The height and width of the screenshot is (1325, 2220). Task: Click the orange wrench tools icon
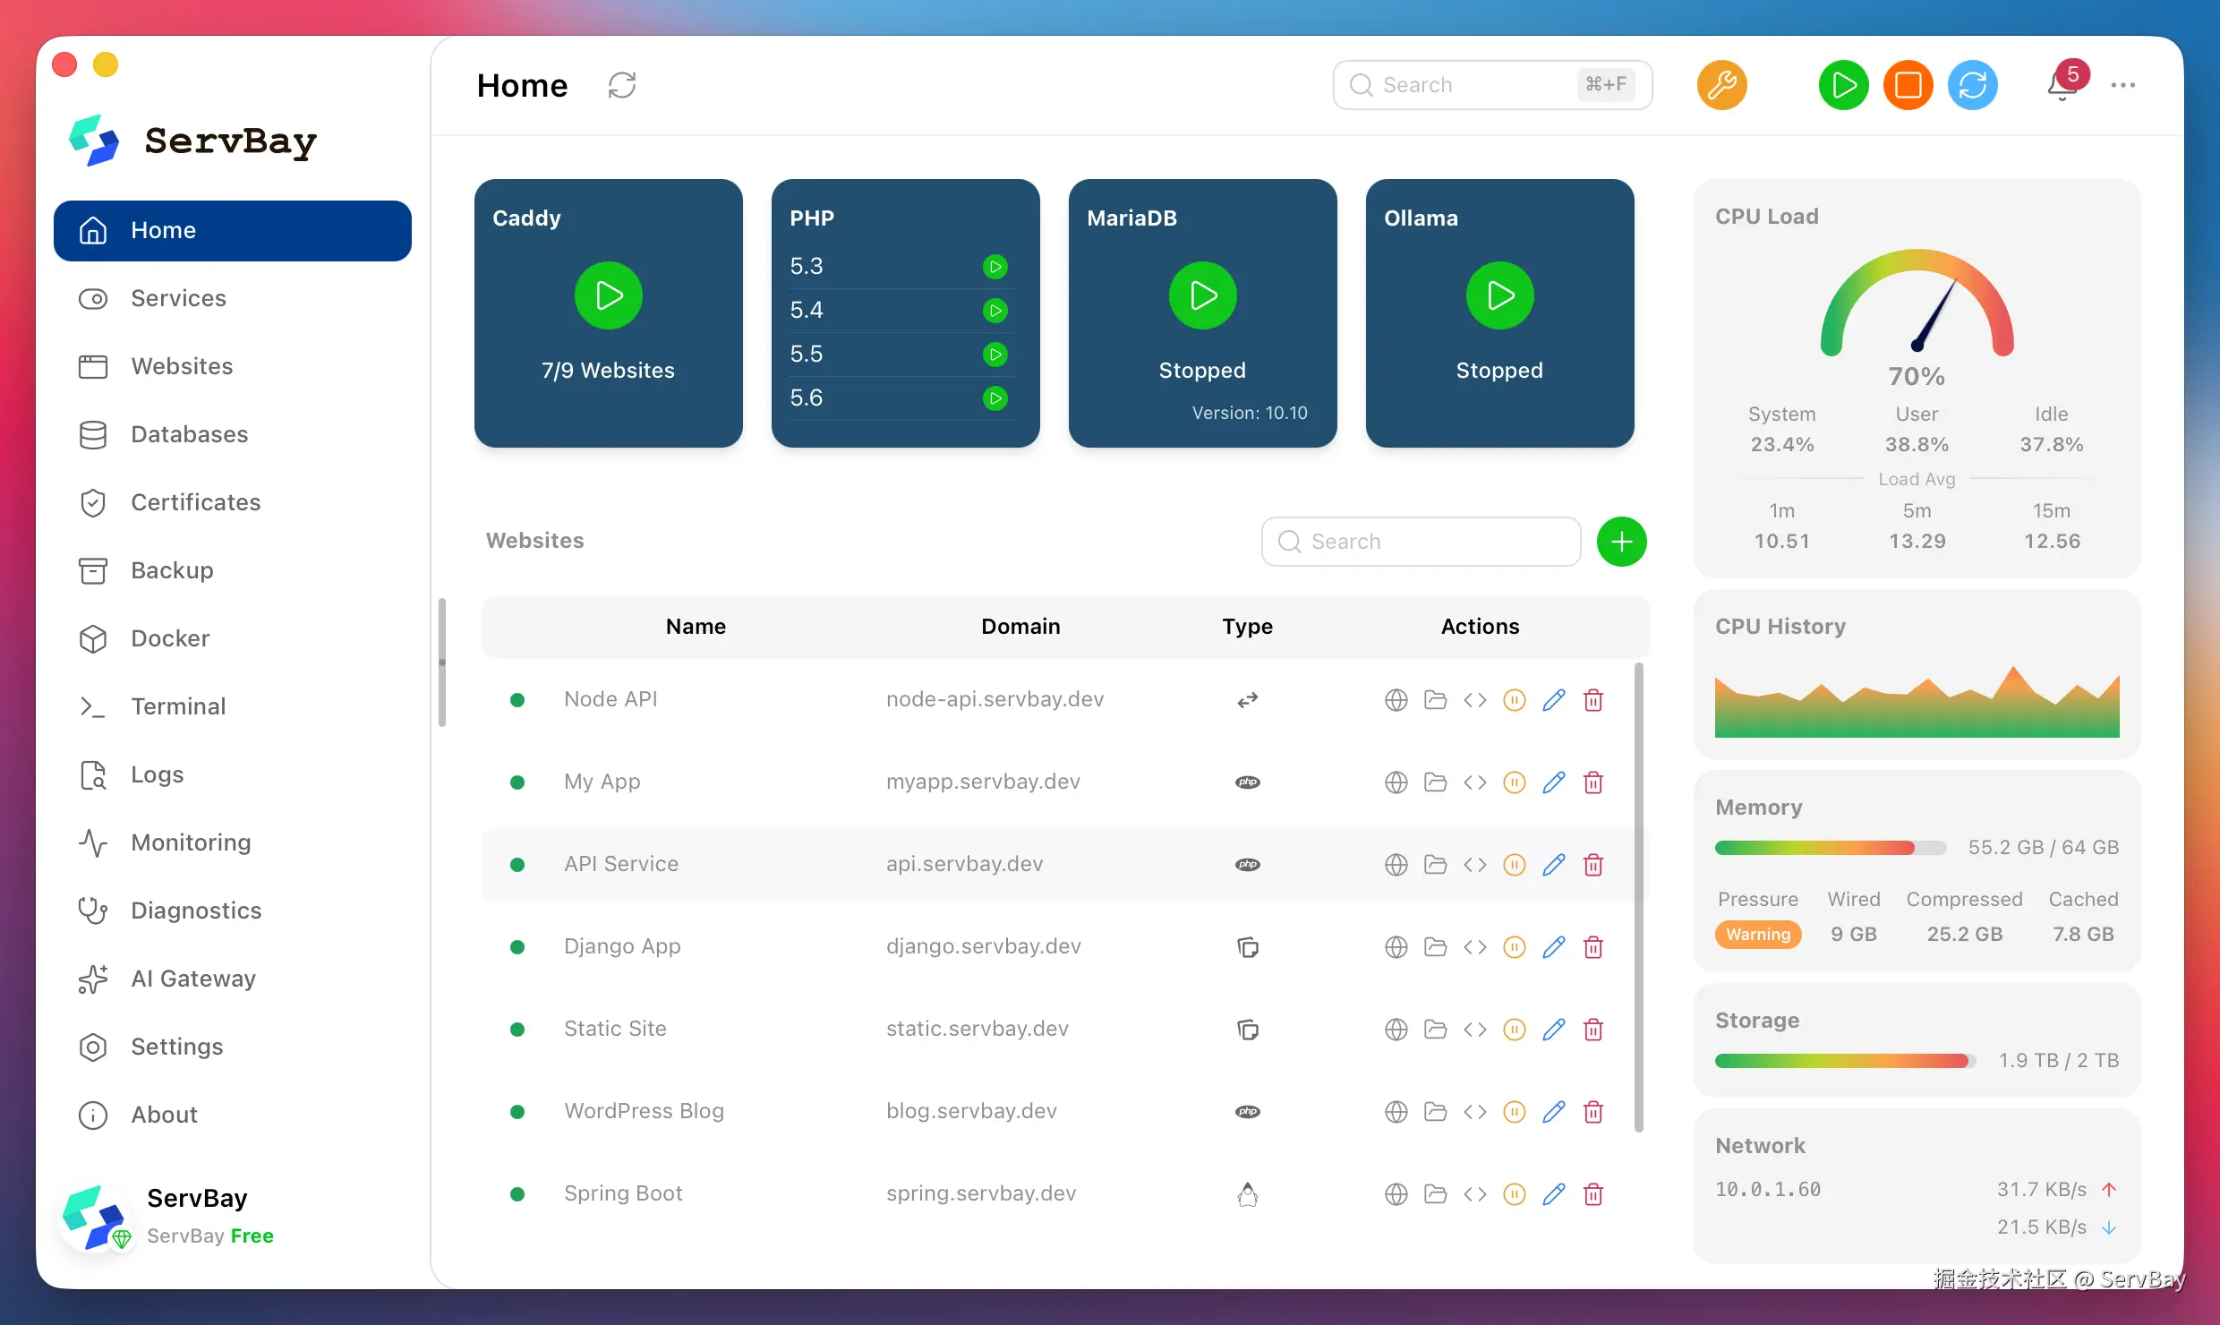coord(1721,85)
